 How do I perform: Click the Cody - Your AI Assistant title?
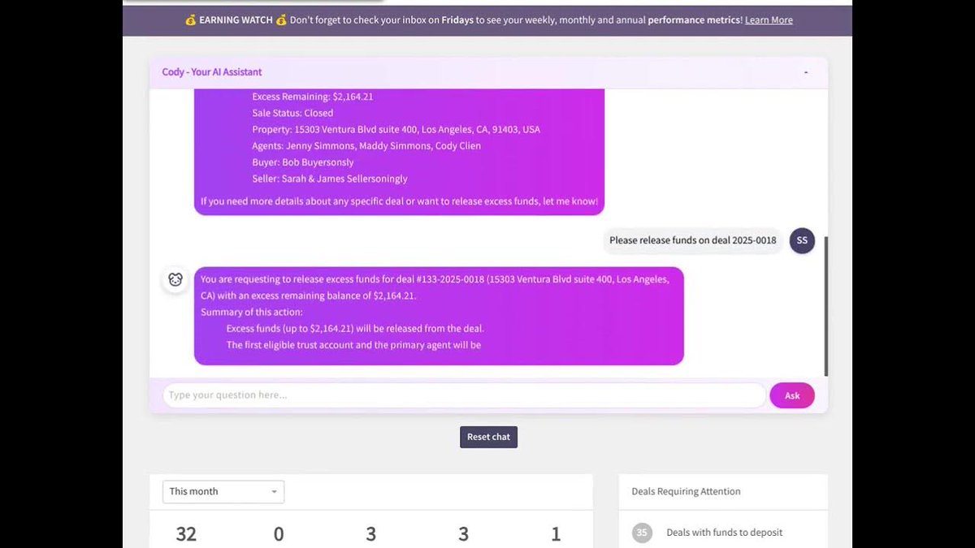pos(212,72)
